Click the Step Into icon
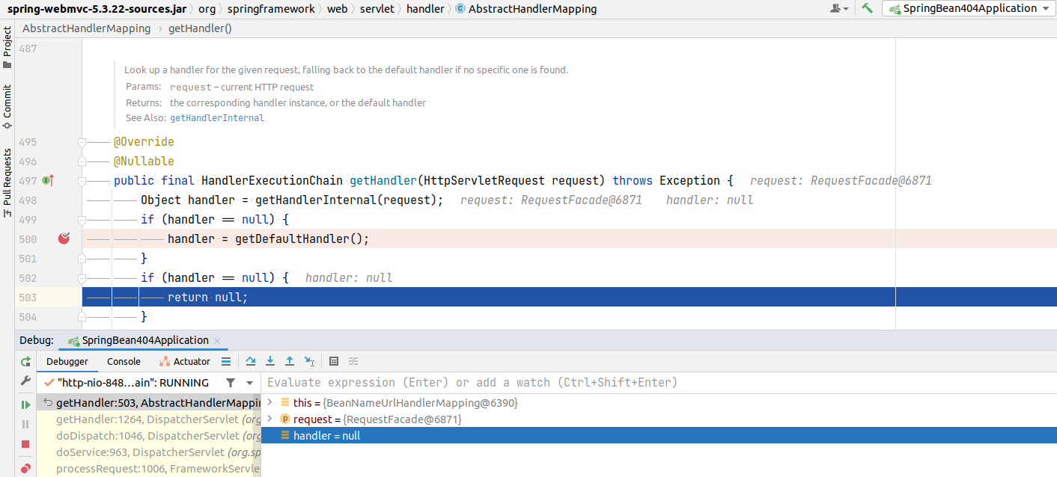 [x=270, y=361]
